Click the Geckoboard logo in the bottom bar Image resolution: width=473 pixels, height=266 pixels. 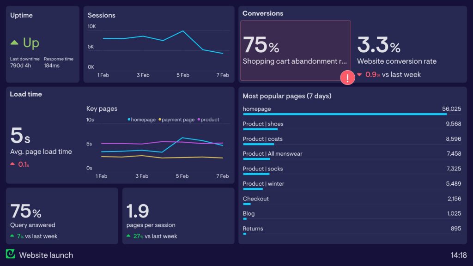[x=11, y=254]
